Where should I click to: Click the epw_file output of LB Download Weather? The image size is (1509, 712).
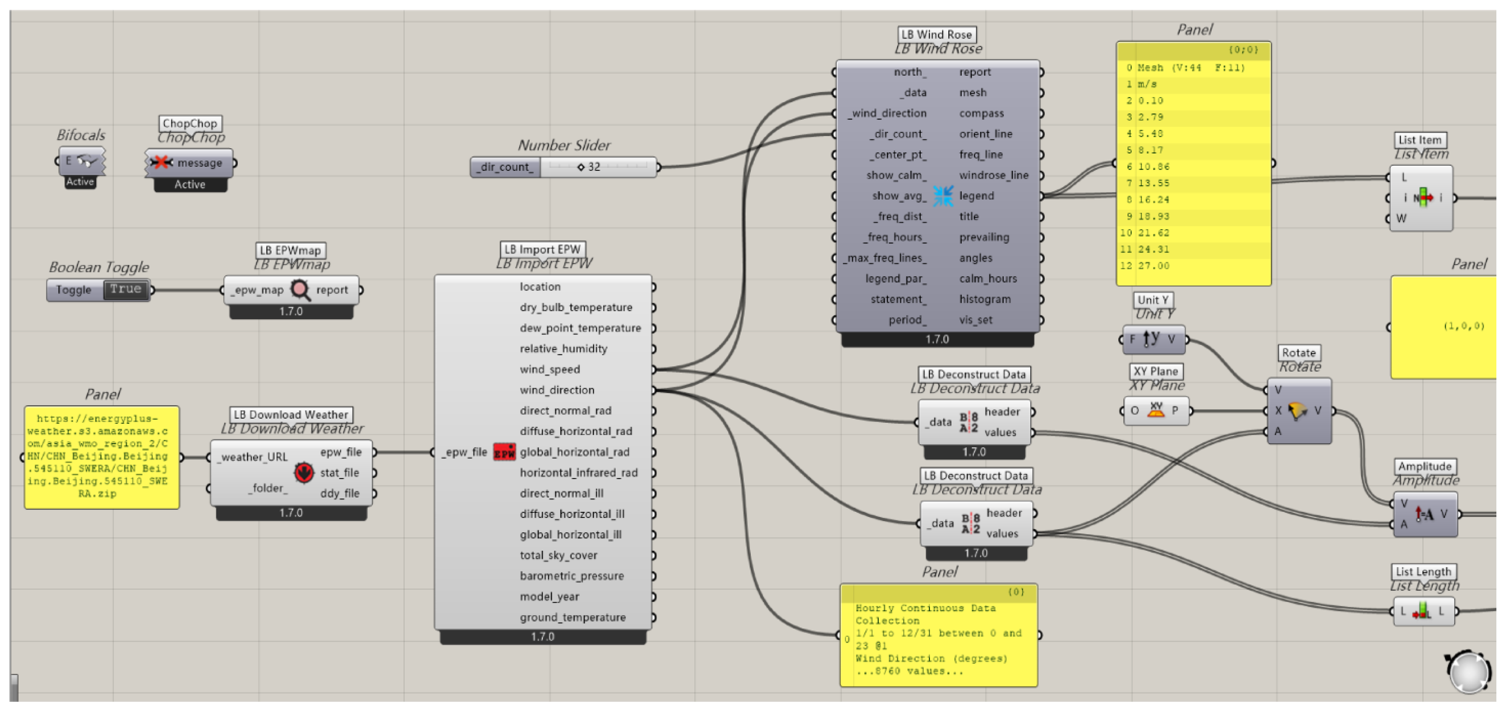341,452
